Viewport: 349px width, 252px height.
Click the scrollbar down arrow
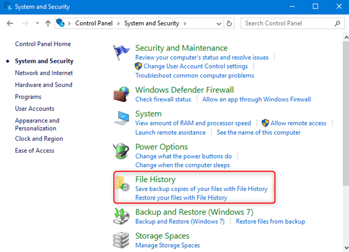point(346,248)
